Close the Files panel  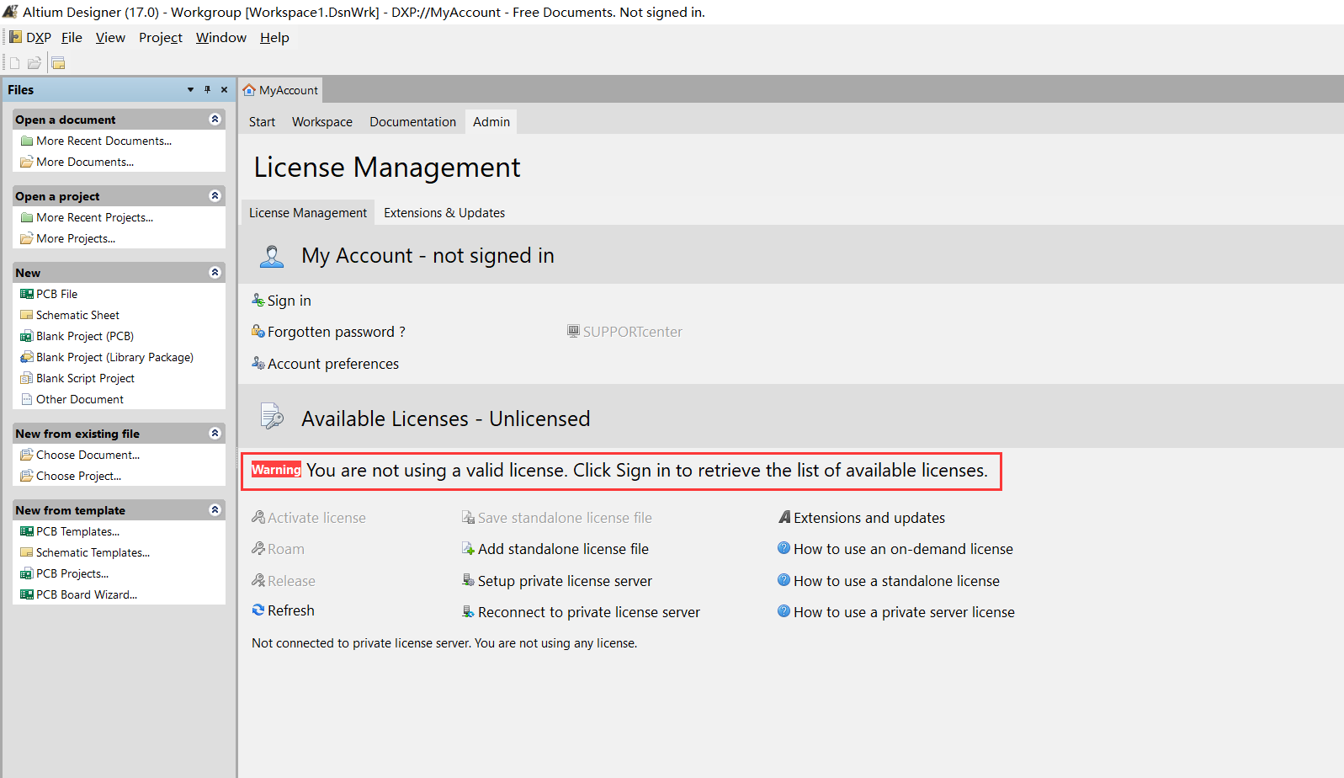(x=224, y=90)
